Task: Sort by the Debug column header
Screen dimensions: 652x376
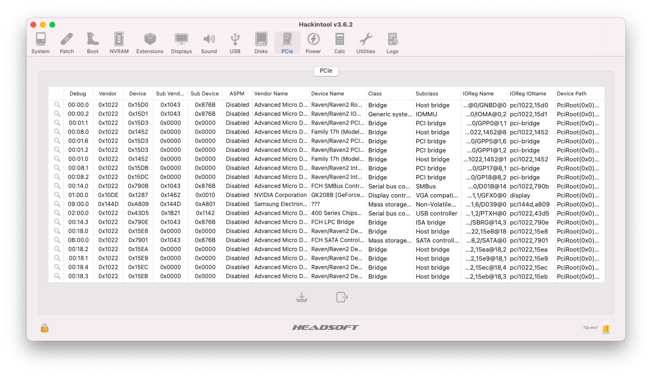Action: pyautogui.click(x=78, y=94)
